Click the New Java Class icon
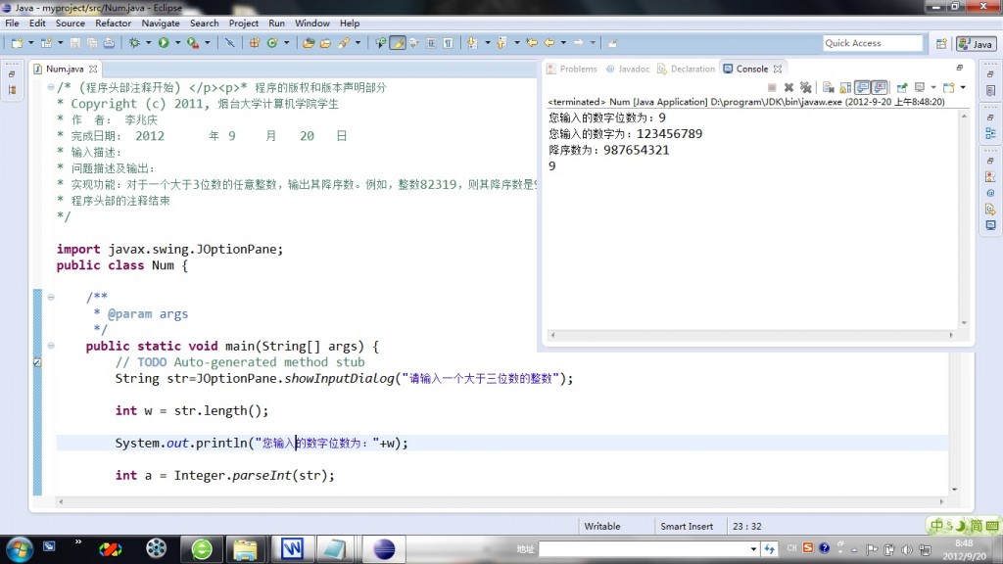This screenshot has width=1003, height=564. click(x=272, y=43)
